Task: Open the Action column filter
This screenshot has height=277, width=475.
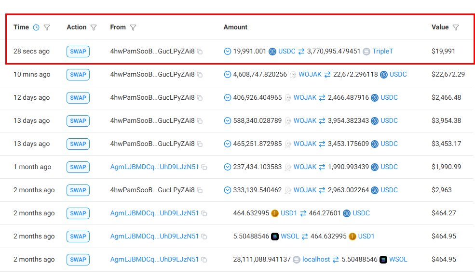Action: click(94, 27)
